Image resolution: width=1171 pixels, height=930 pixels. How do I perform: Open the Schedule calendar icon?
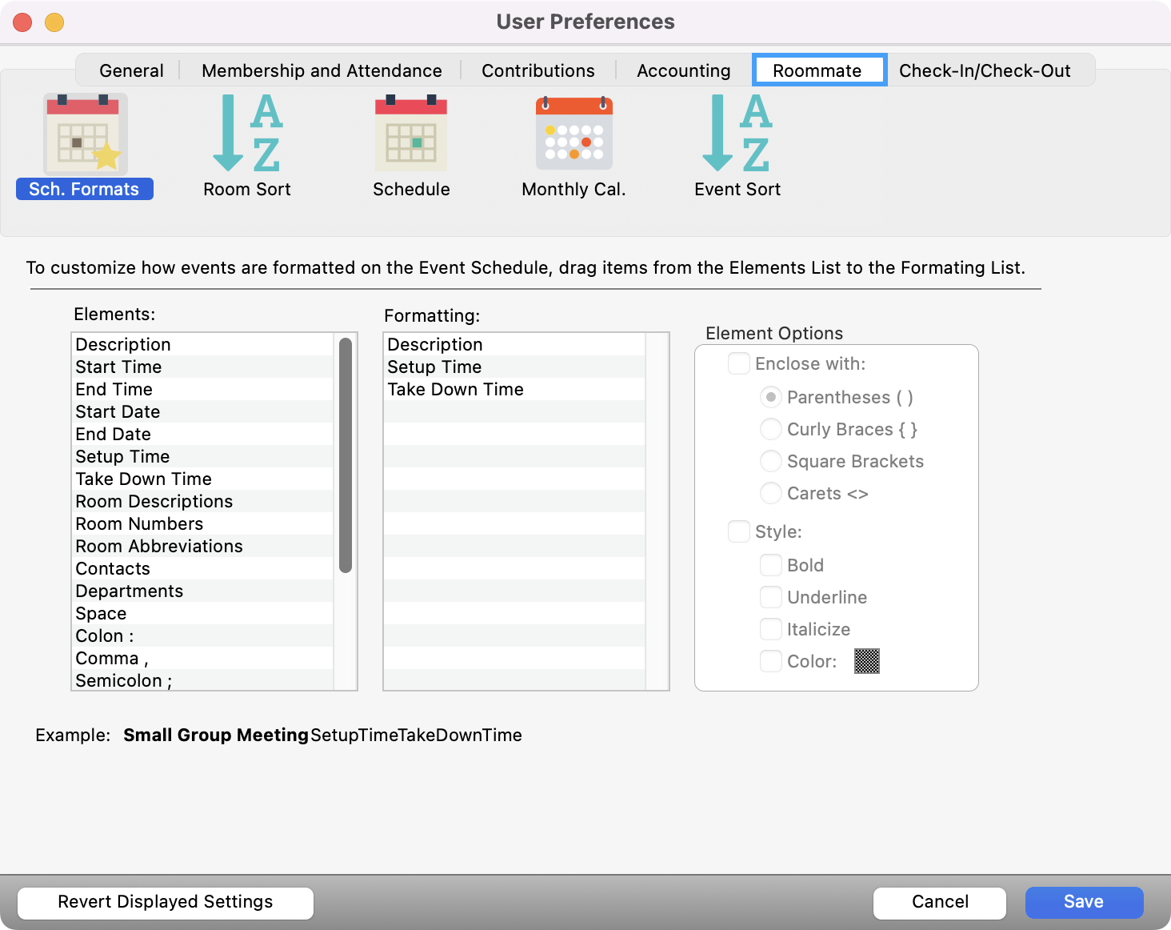pyautogui.click(x=411, y=134)
